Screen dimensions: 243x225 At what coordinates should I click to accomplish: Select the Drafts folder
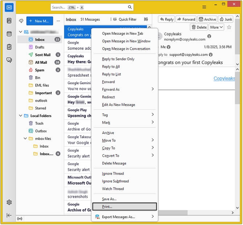click(40, 47)
